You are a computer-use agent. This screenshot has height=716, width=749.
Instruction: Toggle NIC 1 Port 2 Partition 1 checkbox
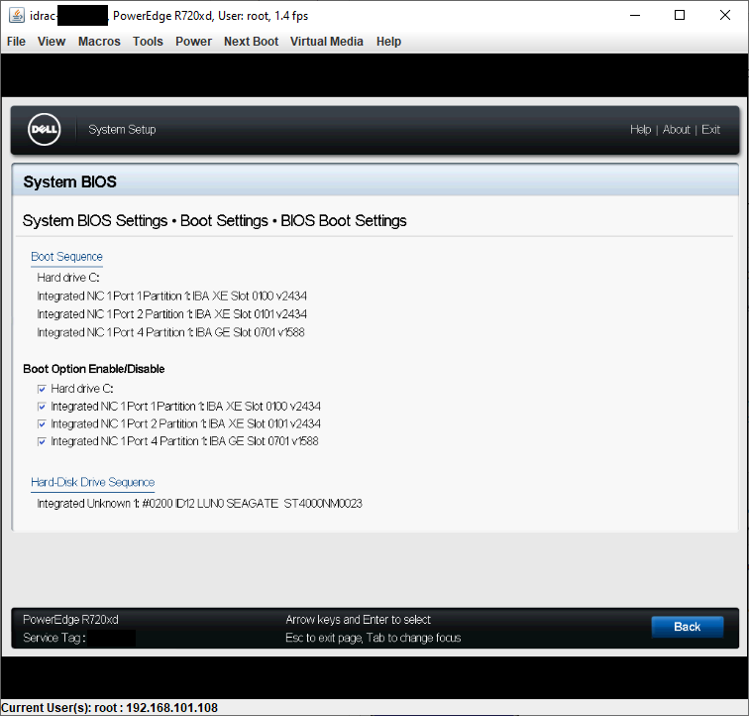coord(42,424)
